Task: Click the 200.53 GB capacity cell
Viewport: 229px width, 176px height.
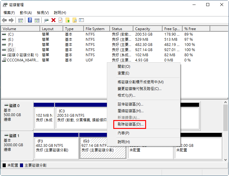Action: [x=144, y=34]
